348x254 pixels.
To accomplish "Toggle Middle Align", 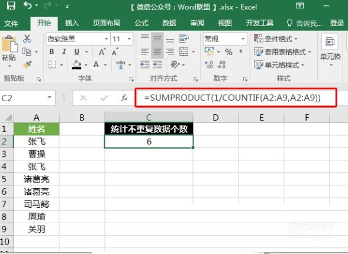I will 157,38.
